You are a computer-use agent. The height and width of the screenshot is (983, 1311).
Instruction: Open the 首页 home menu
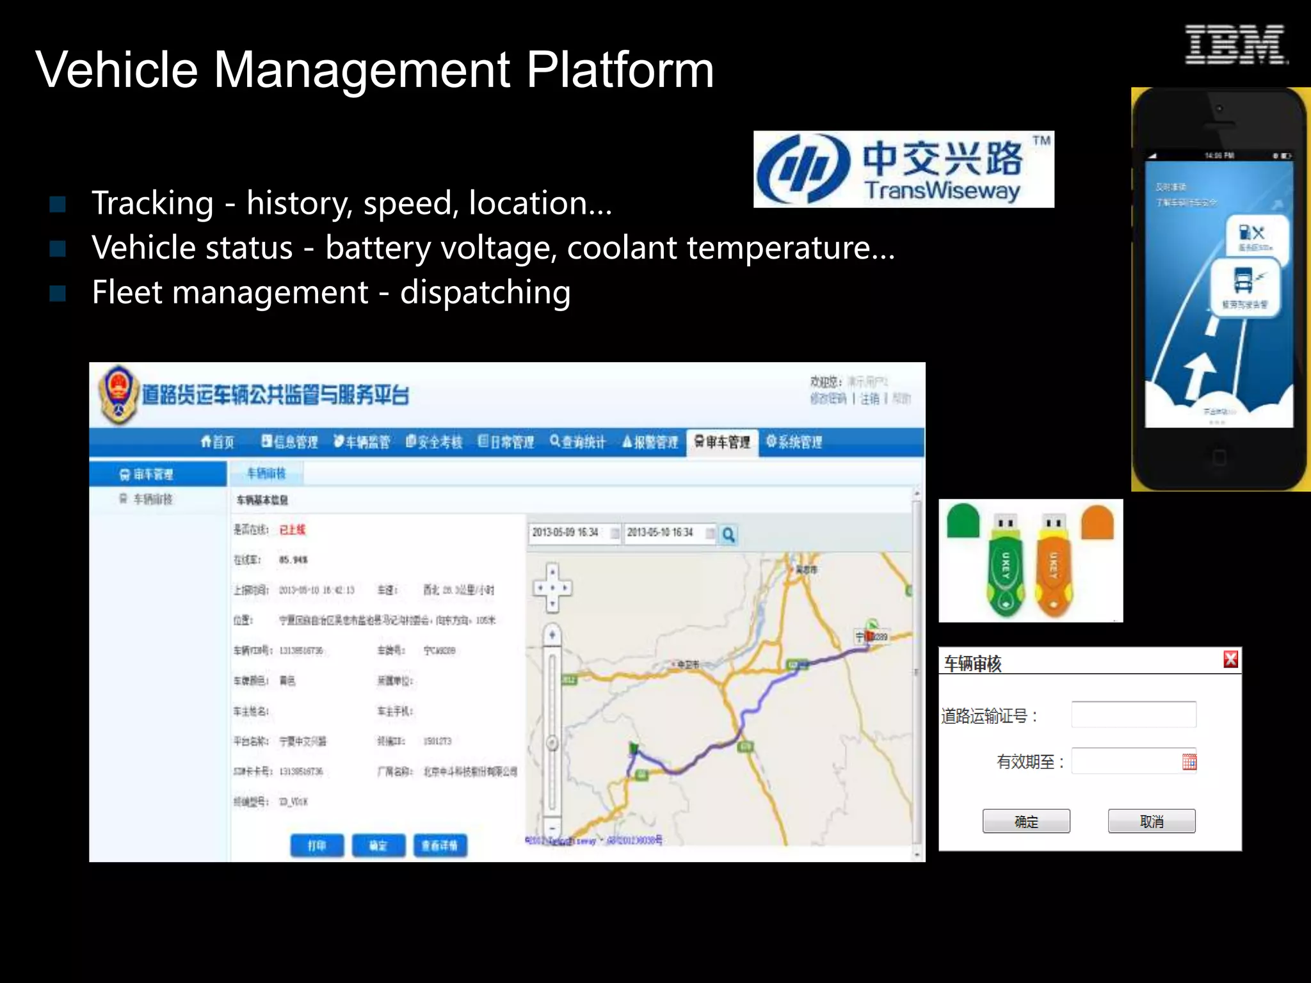[x=218, y=442]
